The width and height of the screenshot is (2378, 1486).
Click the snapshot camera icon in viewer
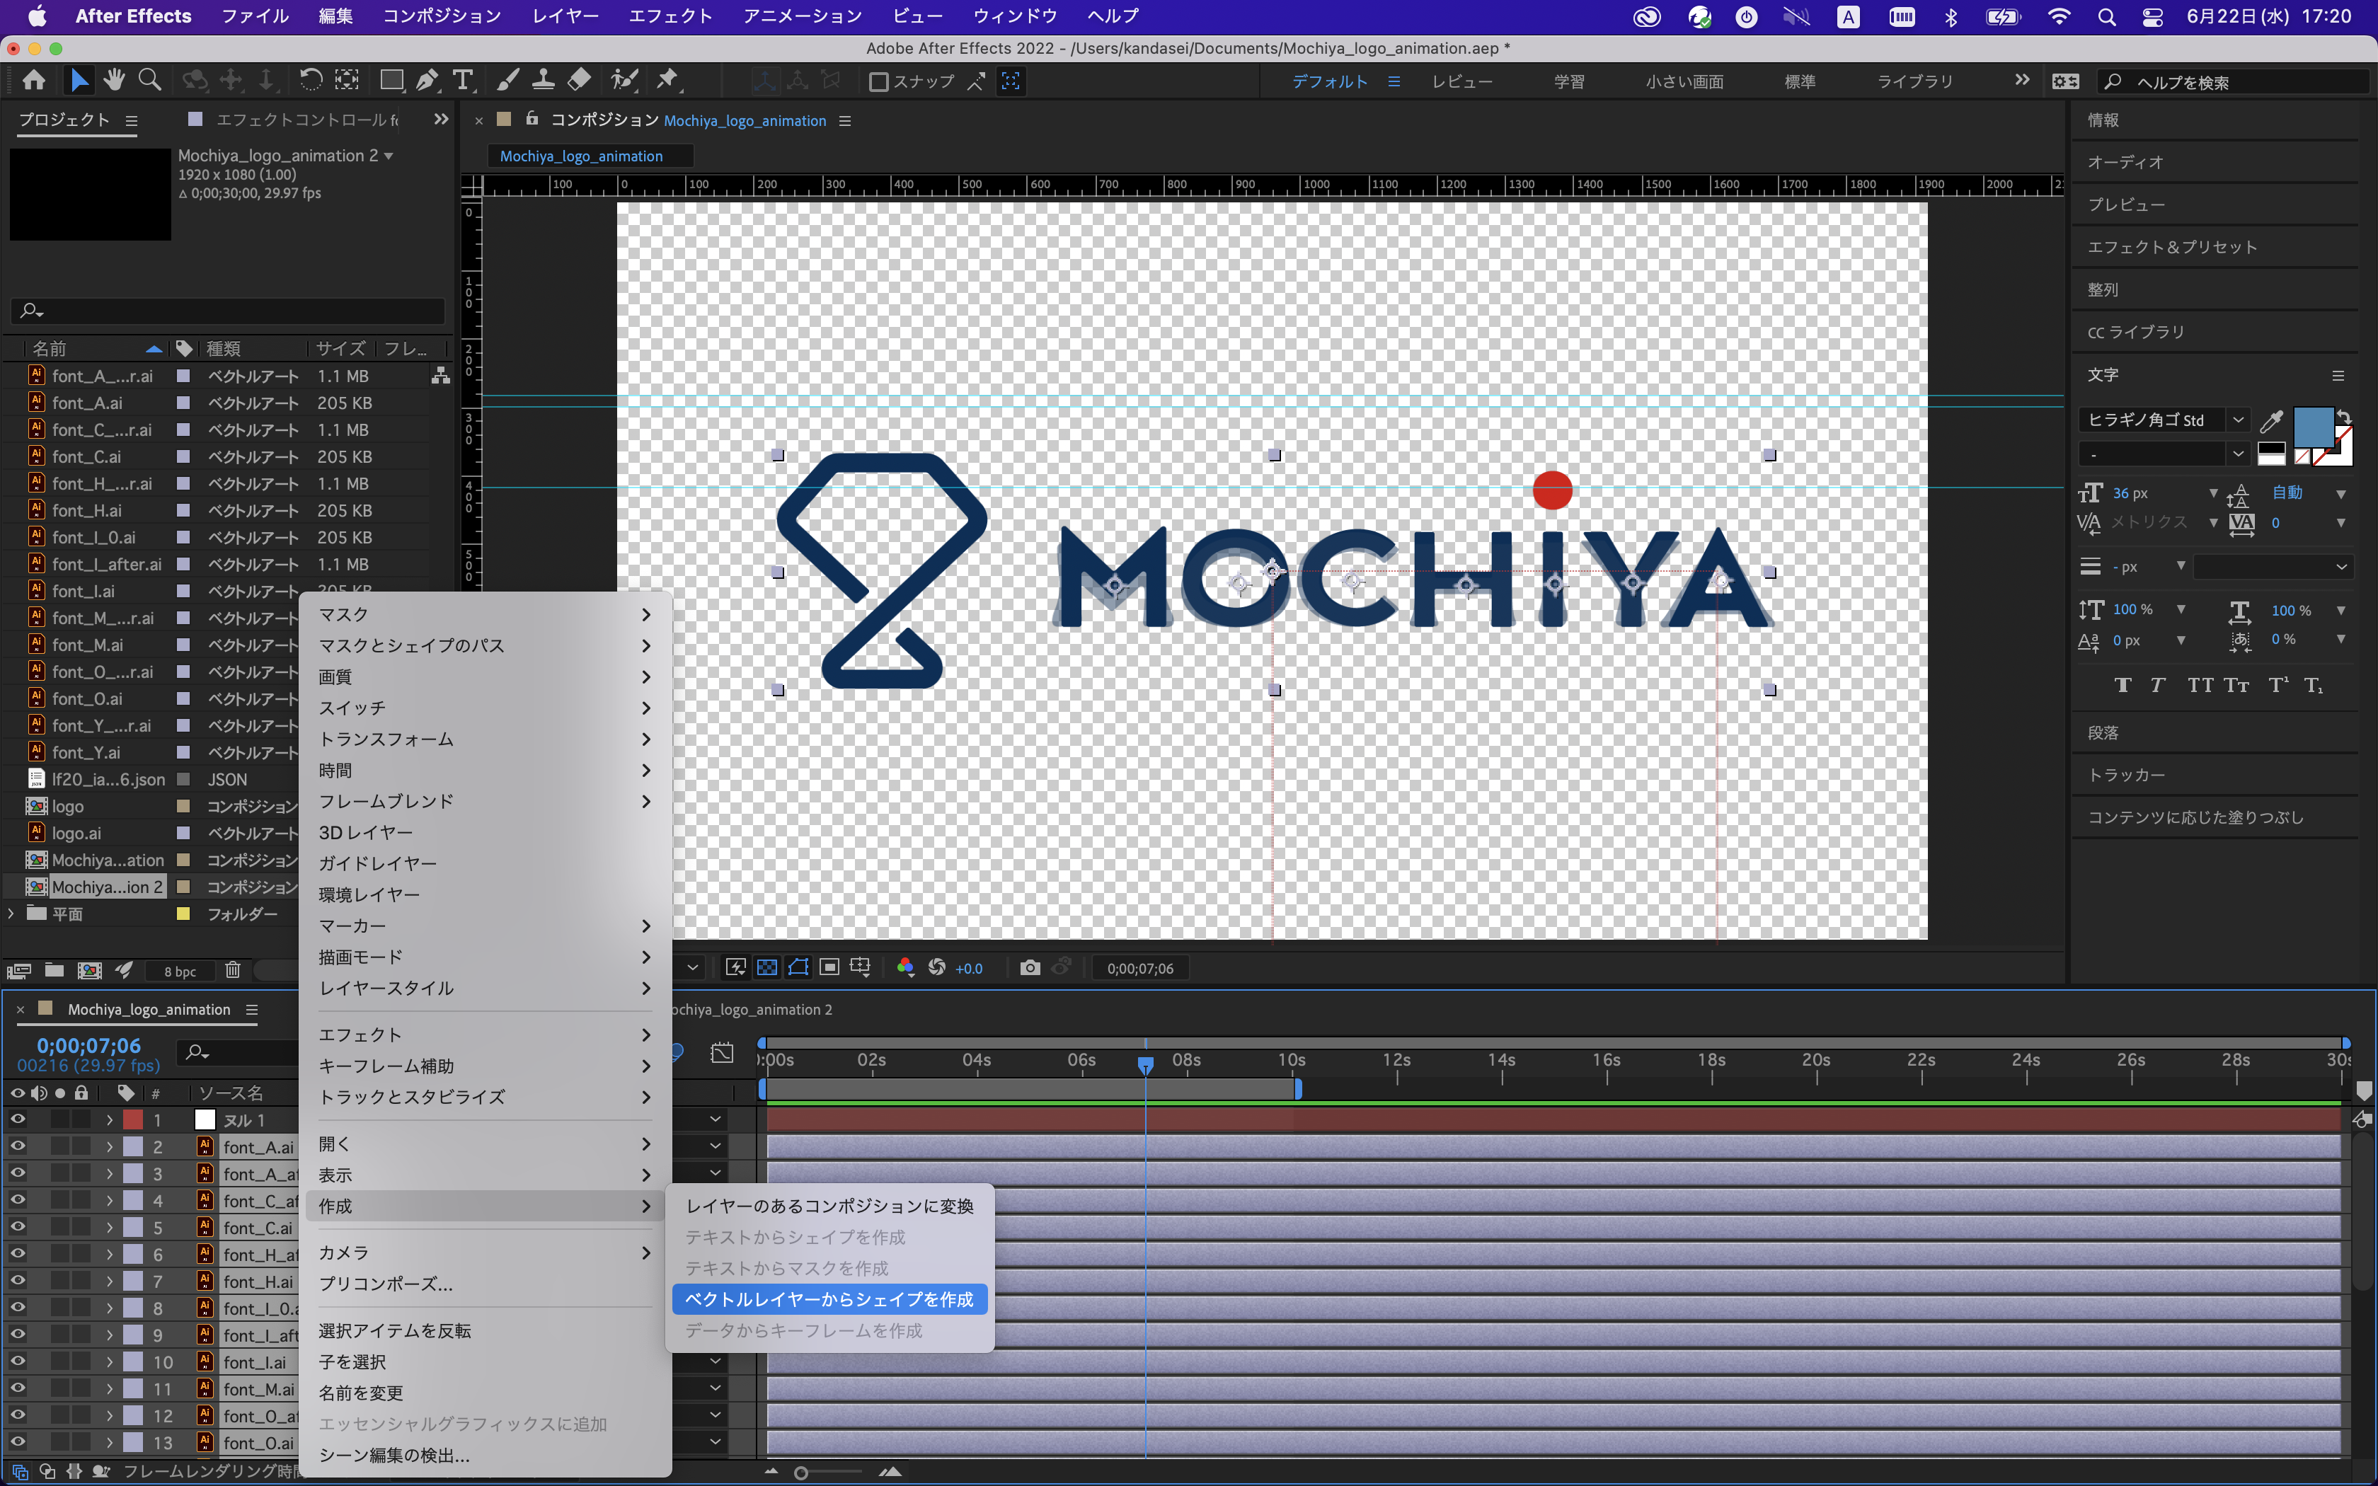(1030, 968)
